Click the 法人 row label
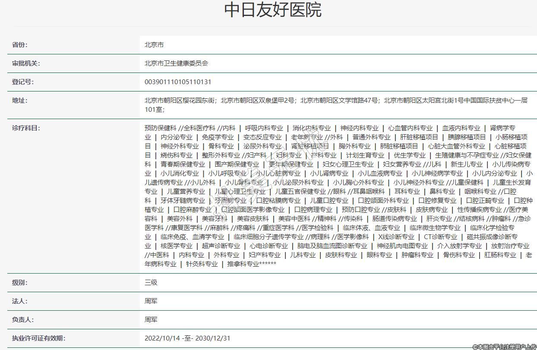Image resolution: width=537 pixels, height=350 pixels. click(20, 301)
